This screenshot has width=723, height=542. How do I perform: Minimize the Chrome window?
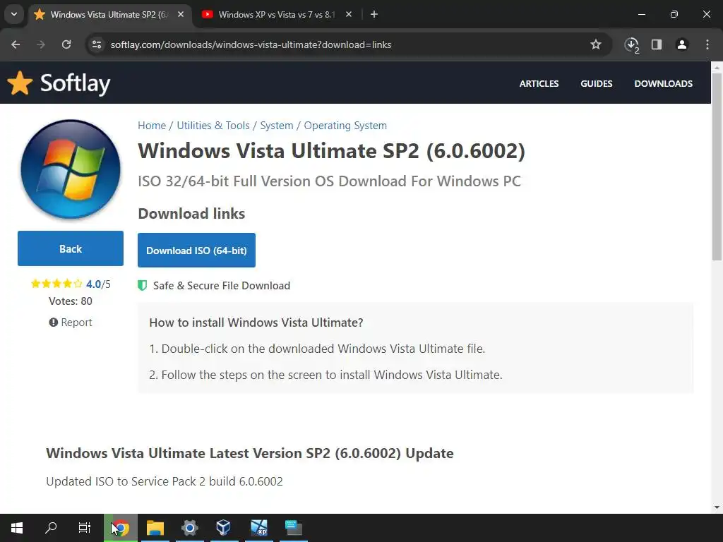tap(641, 15)
